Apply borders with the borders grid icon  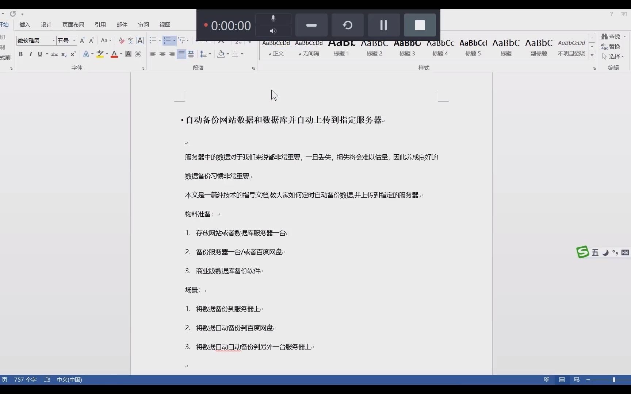point(235,54)
